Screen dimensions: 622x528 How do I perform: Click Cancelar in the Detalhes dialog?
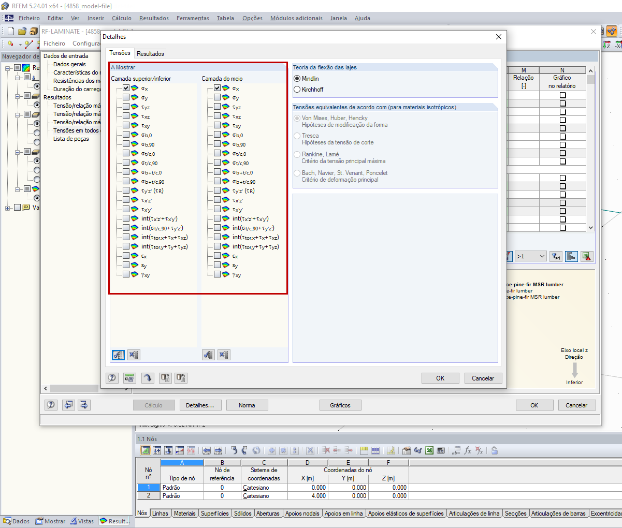[483, 378]
